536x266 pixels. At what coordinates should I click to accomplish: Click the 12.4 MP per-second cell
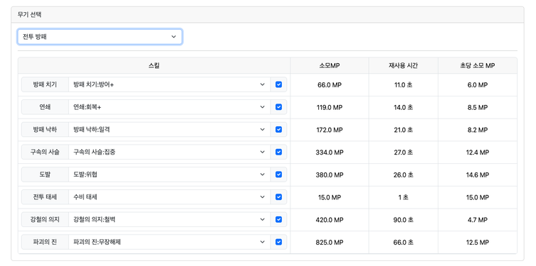click(x=478, y=153)
